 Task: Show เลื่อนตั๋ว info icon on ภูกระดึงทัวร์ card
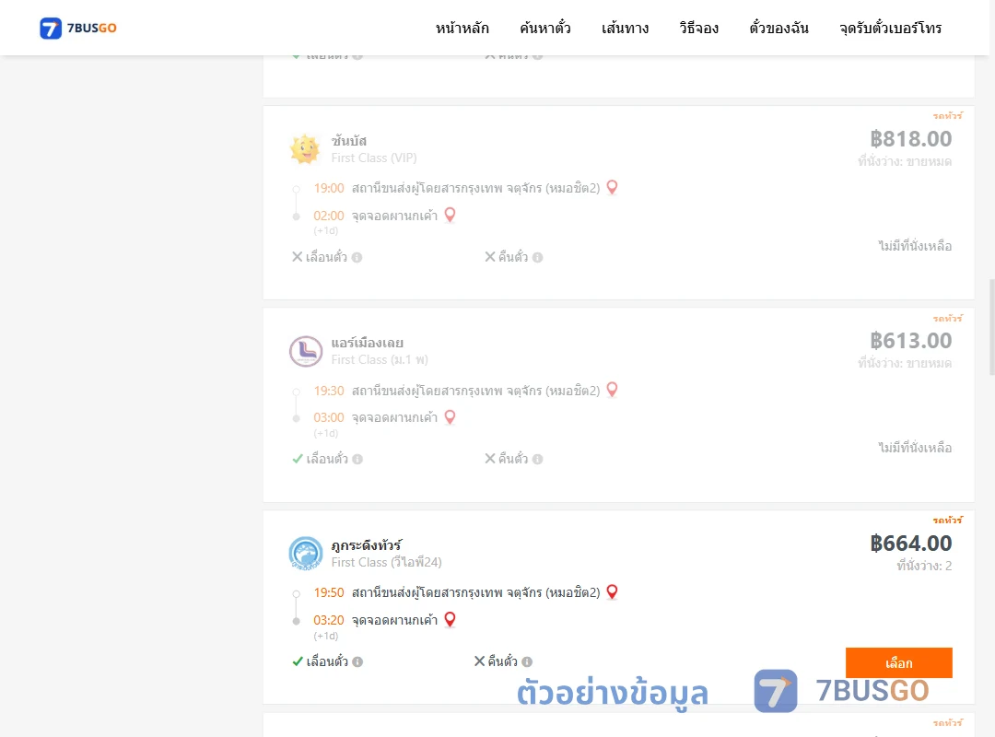click(357, 661)
